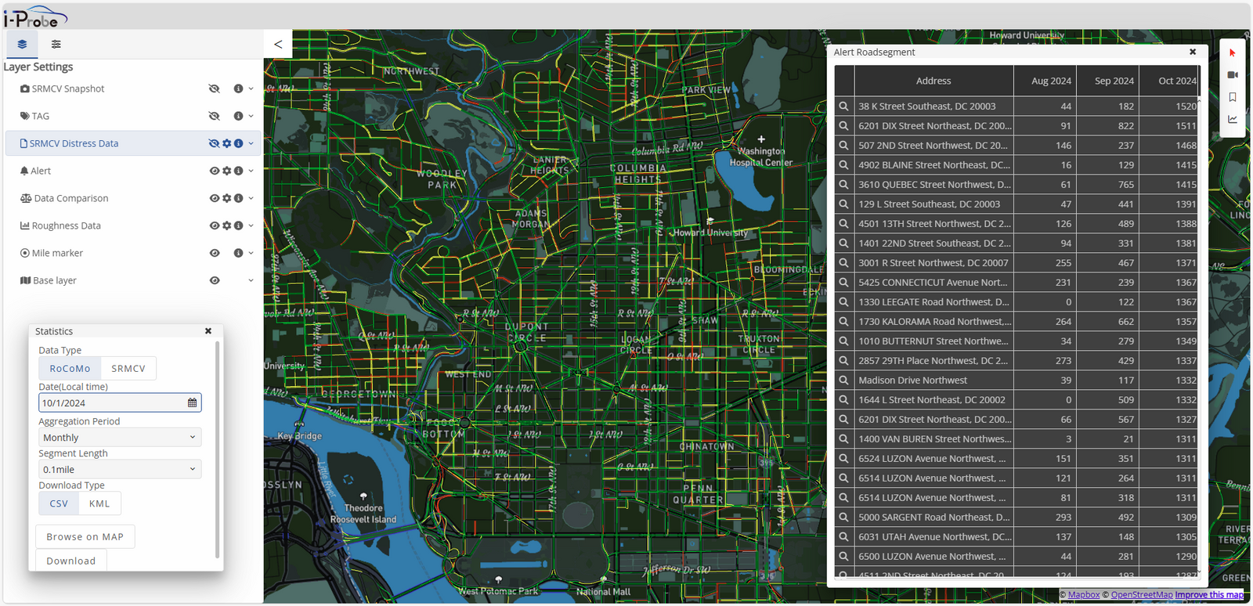1253x606 pixels.
Task: Collapse the left sidebar panel
Action: point(278,45)
